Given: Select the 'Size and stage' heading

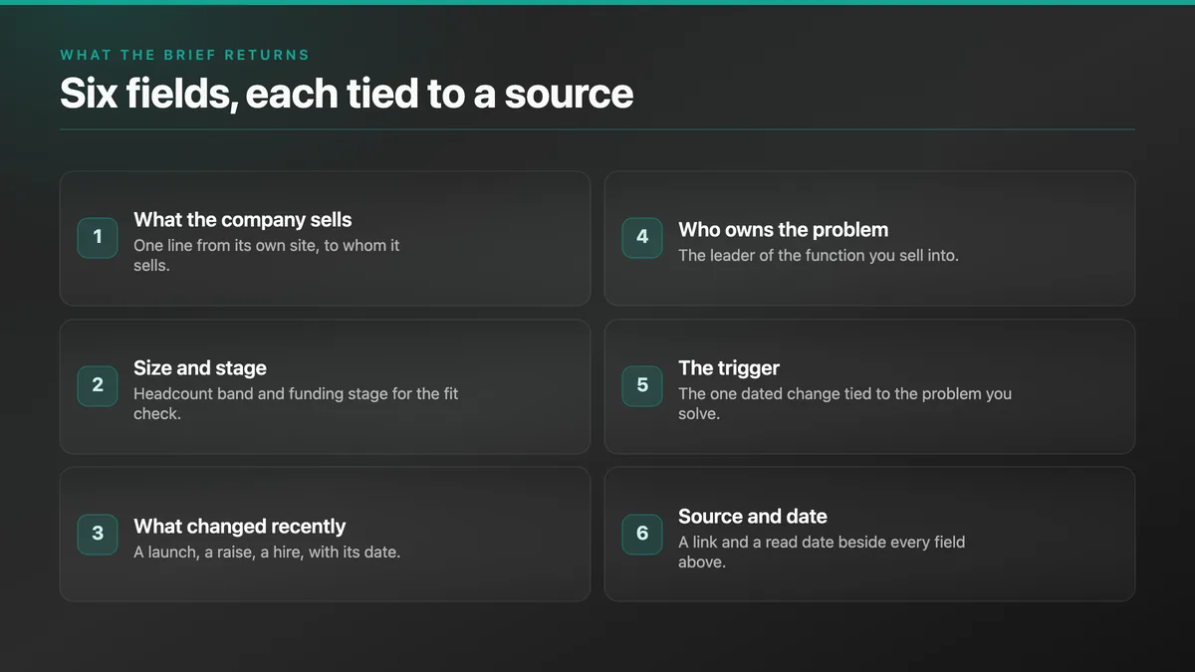Looking at the screenshot, I should click(x=200, y=368).
